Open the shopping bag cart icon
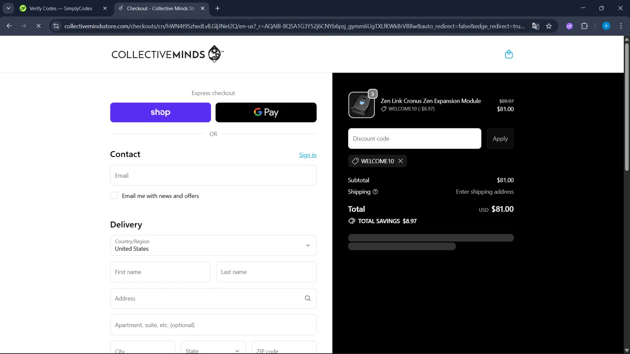The image size is (630, 354). point(509,54)
